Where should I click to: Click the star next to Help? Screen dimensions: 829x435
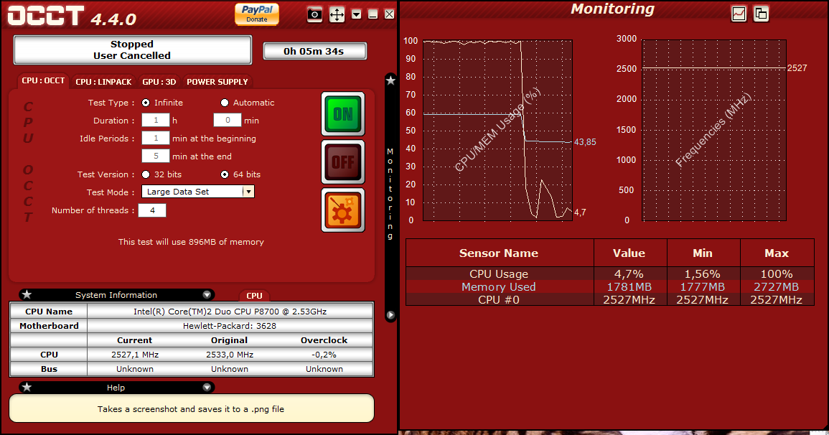coord(27,388)
